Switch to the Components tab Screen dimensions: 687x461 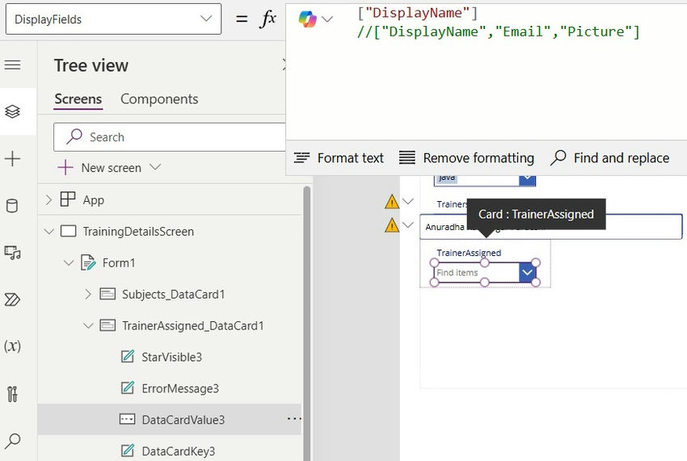pos(159,99)
